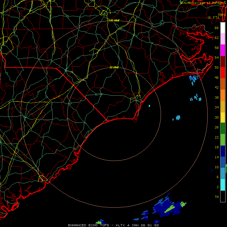Click the "ENHANCED ECHO TOPS - KLTX" caption

(x=96, y=225)
